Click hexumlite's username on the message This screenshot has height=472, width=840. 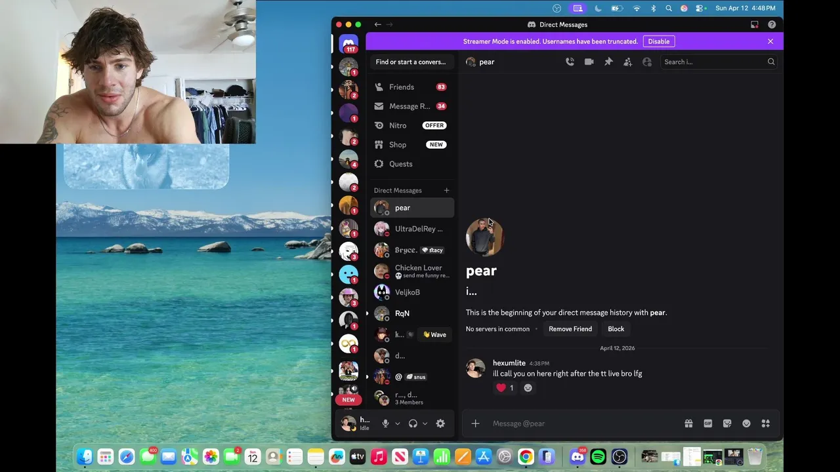(509, 363)
